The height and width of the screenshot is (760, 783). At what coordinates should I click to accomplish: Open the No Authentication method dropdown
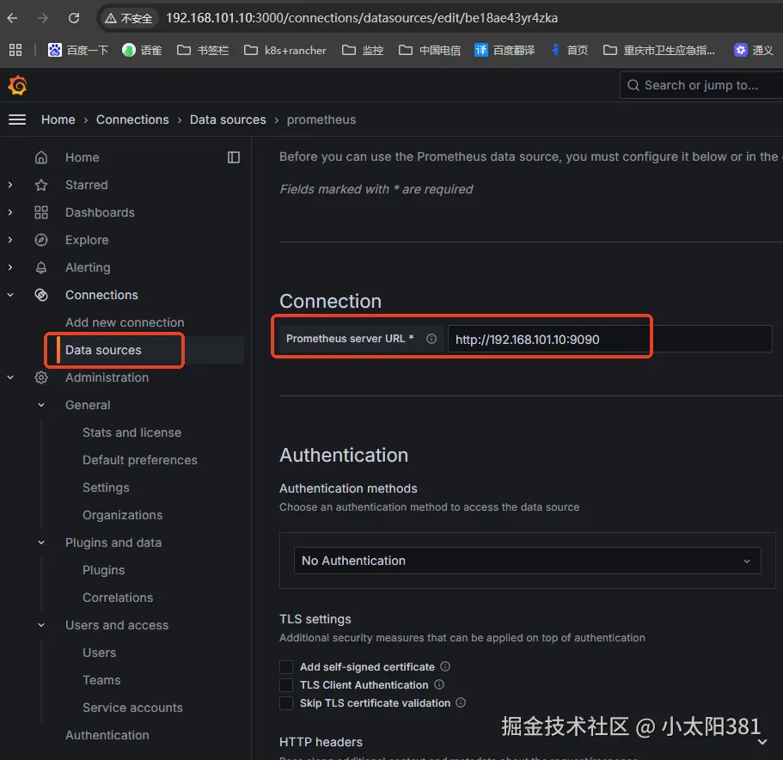click(528, 561)
